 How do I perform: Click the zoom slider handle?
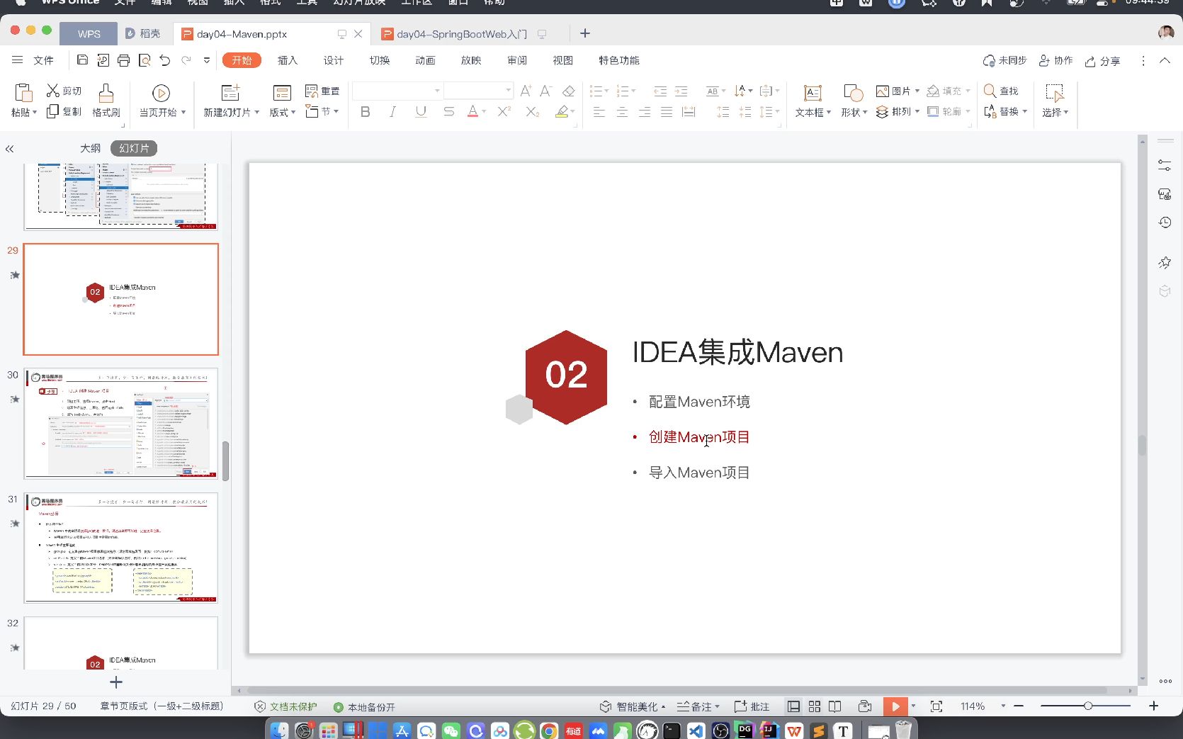pos(1088,706)
